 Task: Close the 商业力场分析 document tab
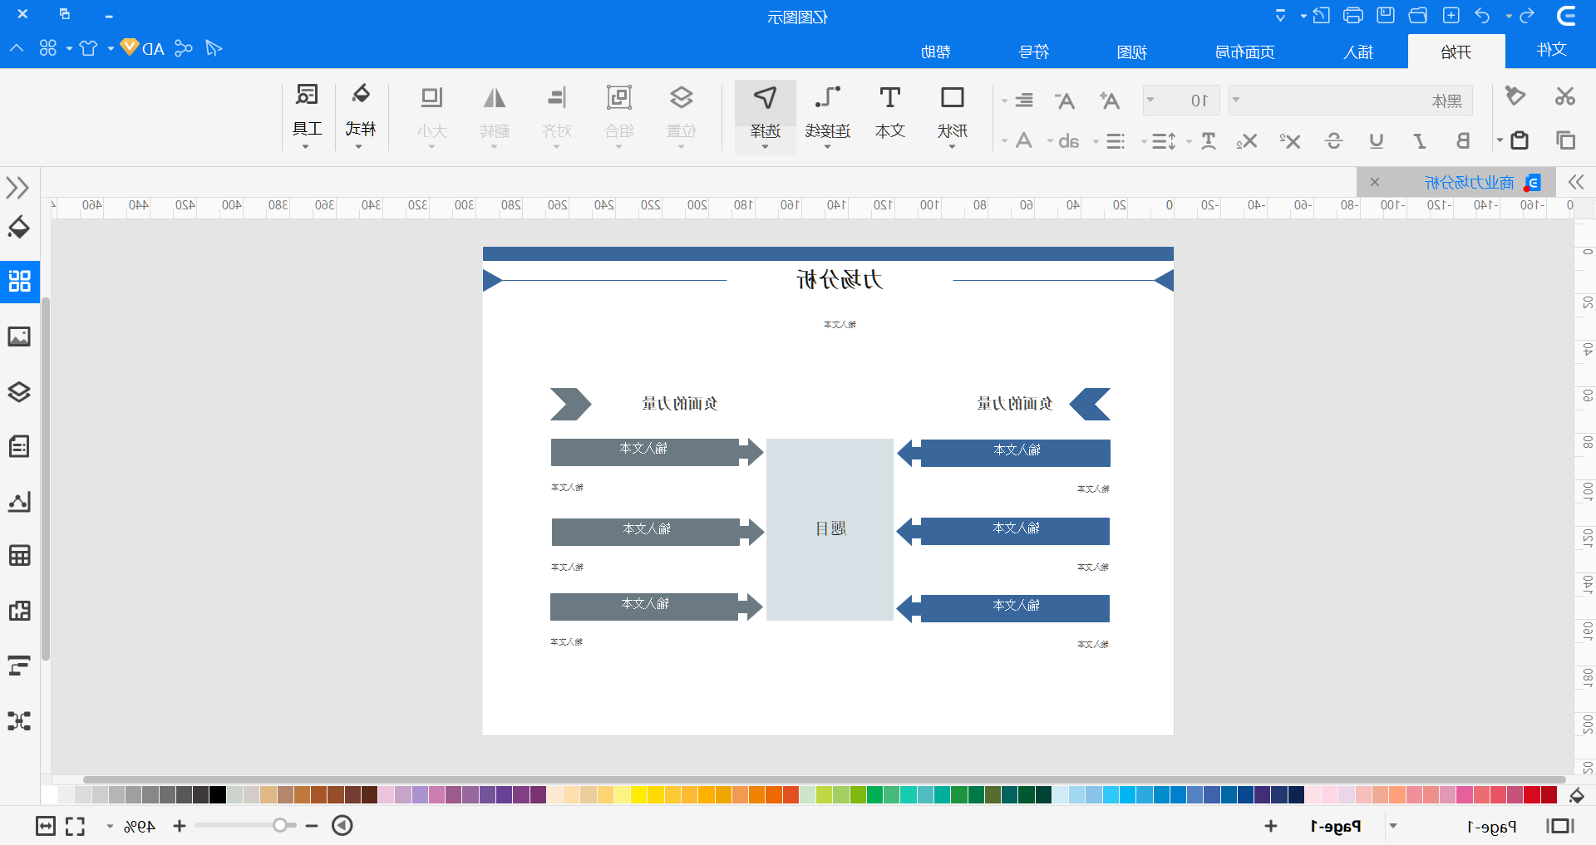tap(1375, 182)
